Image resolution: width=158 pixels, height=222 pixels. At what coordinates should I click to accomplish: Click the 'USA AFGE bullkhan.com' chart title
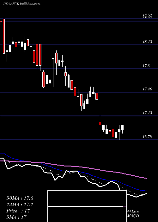pyautogui.click(x=22, y=3)
